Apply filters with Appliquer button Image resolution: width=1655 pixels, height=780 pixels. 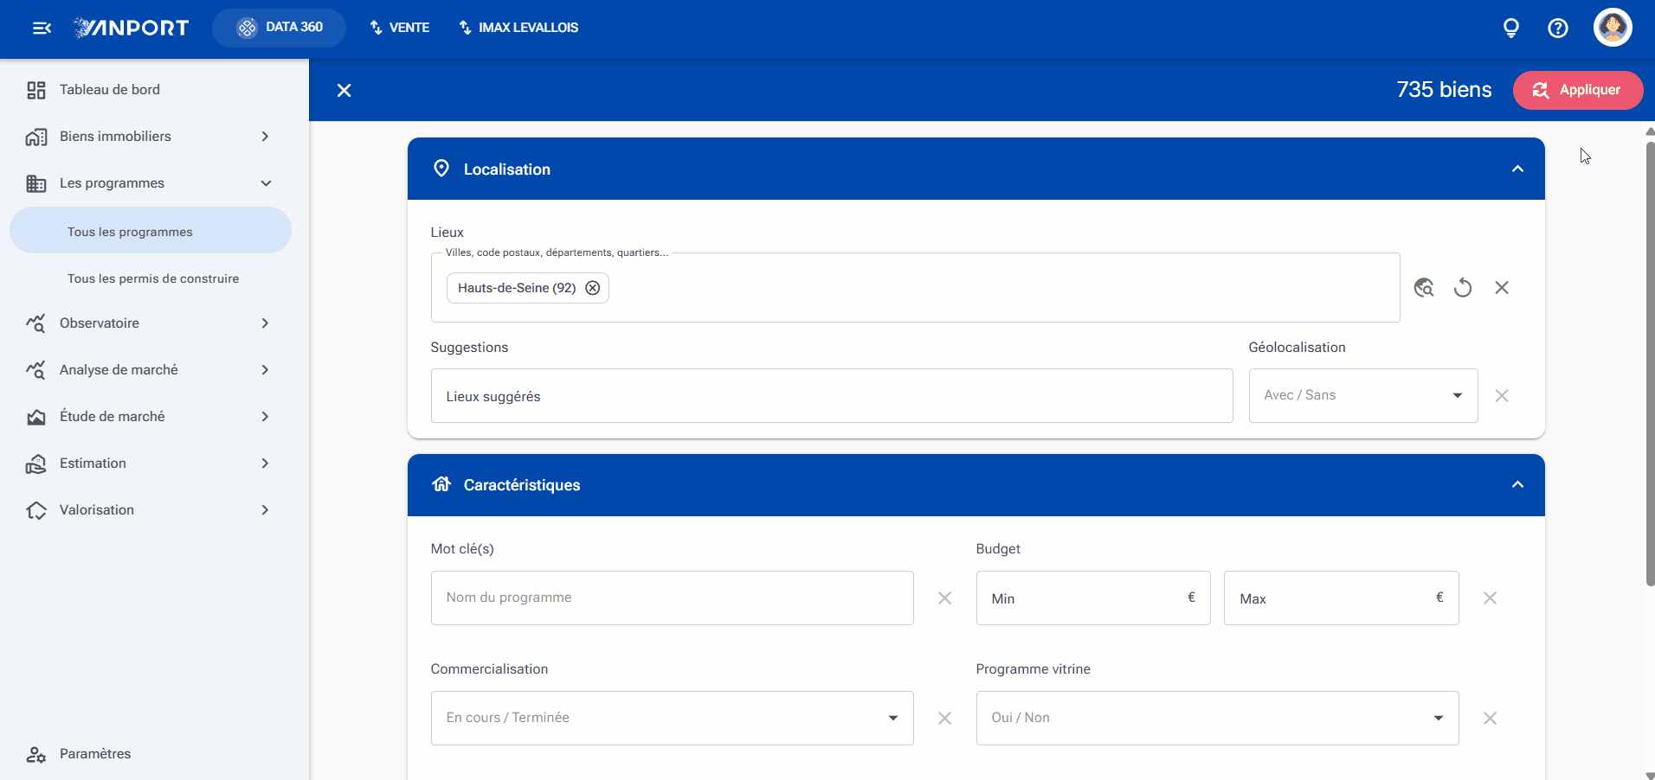click(x=1578, y=90)
